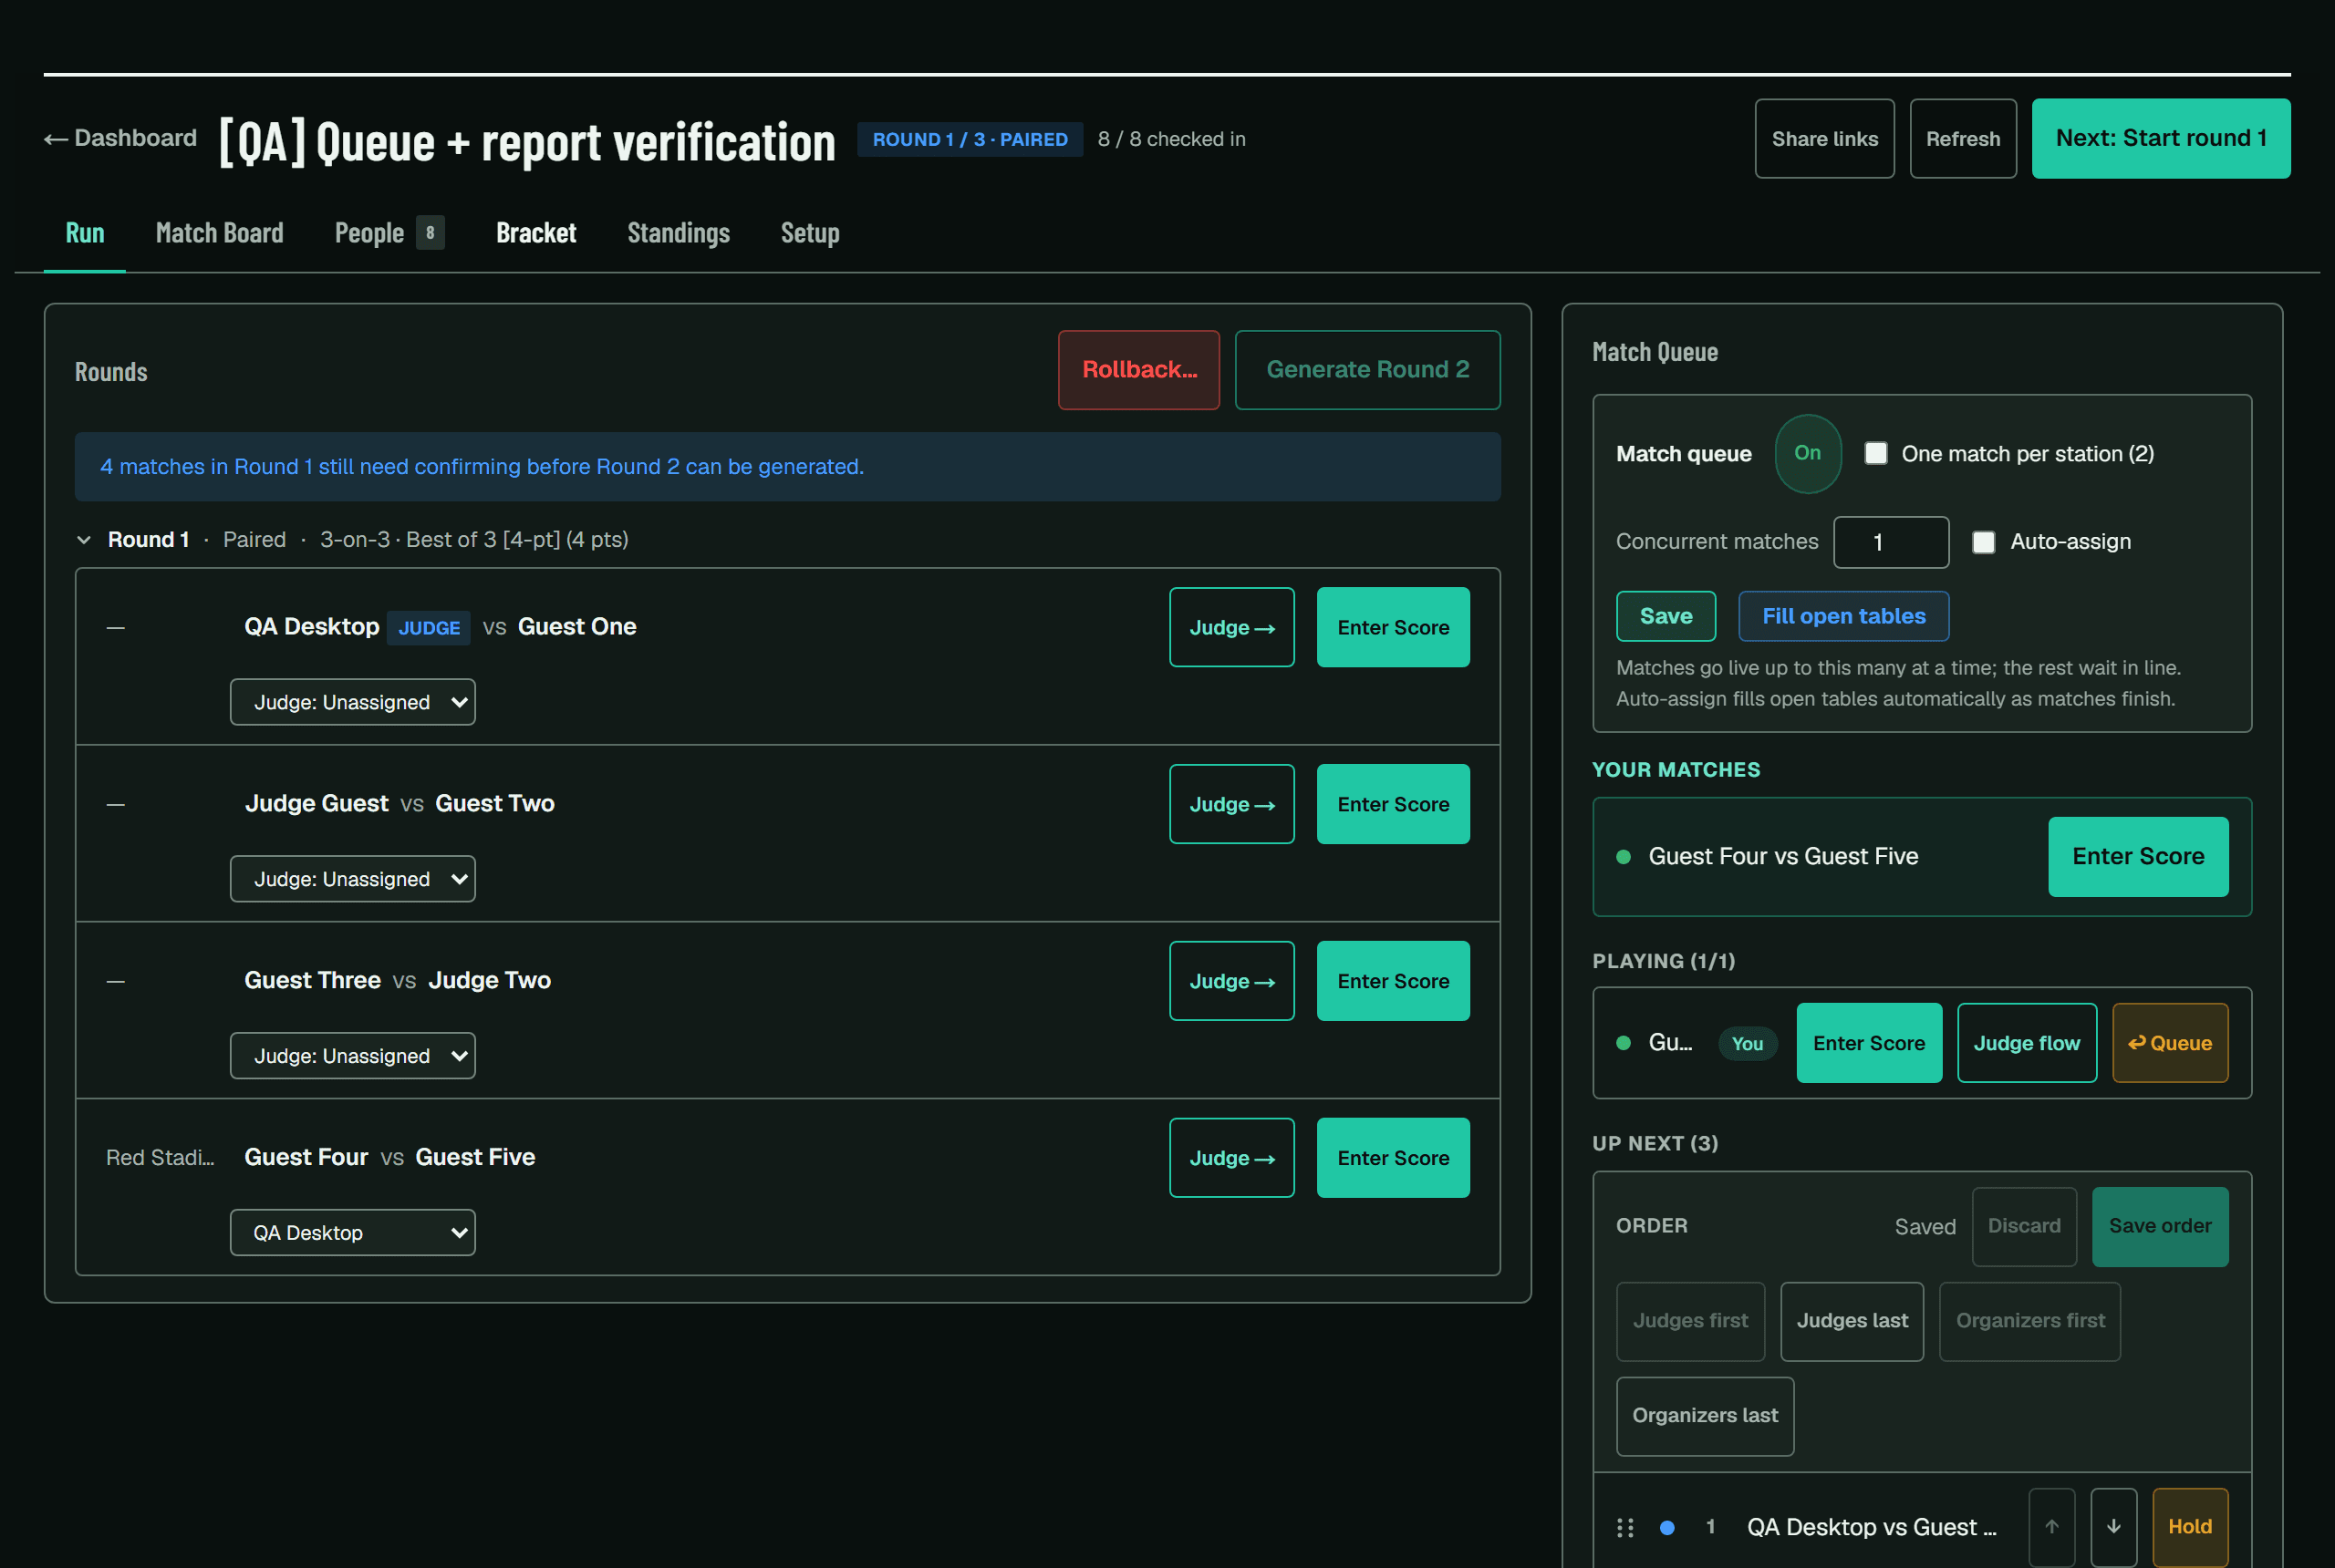Enter Score for QA Desktop vs Guest One
Viewport: 2335px width, 1568px height.
point(1393,628)
